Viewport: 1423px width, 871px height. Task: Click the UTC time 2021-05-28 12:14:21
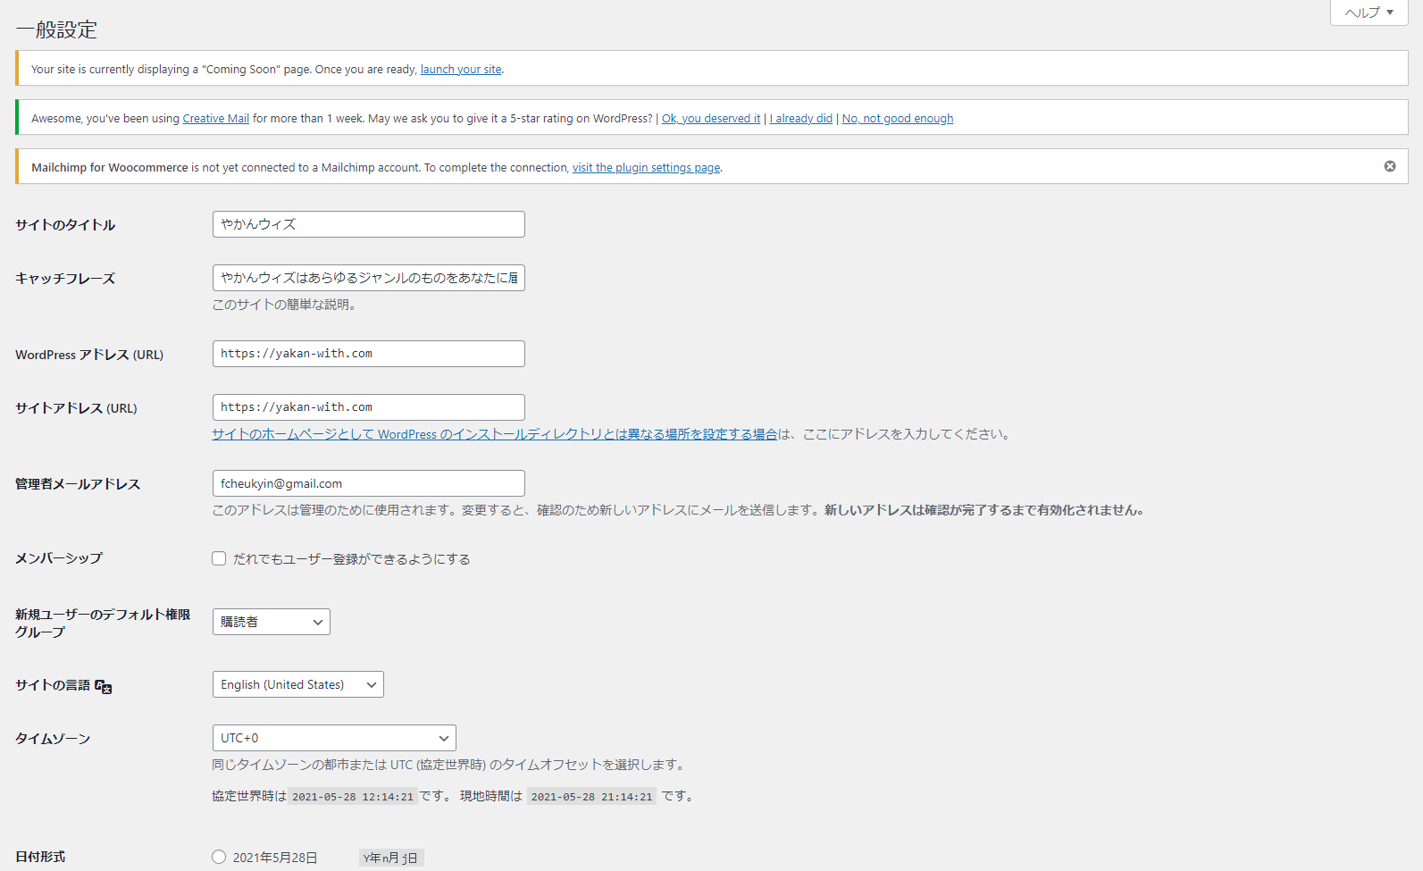click(353, 796)
